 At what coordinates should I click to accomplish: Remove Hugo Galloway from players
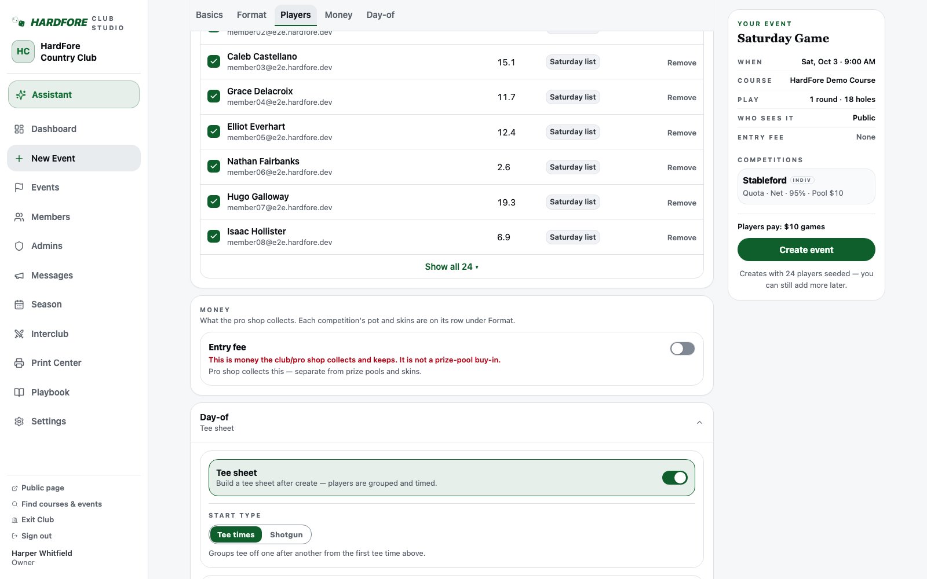click(x=681, y=203)
